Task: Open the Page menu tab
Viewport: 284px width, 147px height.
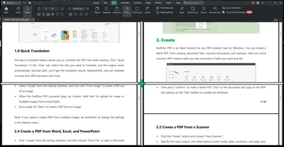Action: [148, 3]
